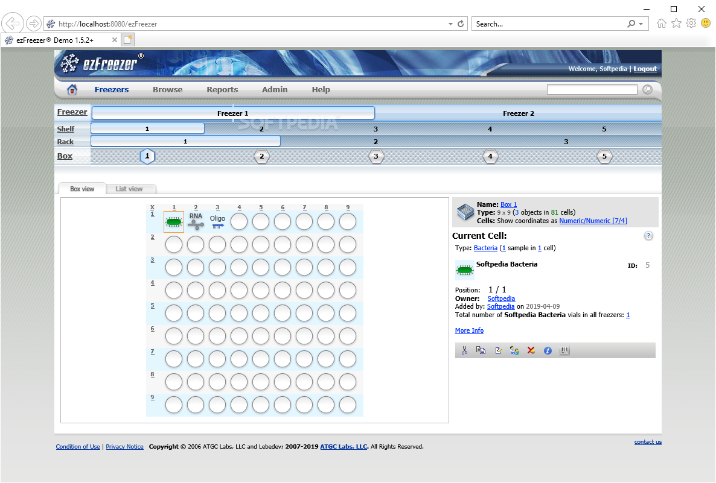Open browser favorites star icon
716x483 pixels.
676,24
